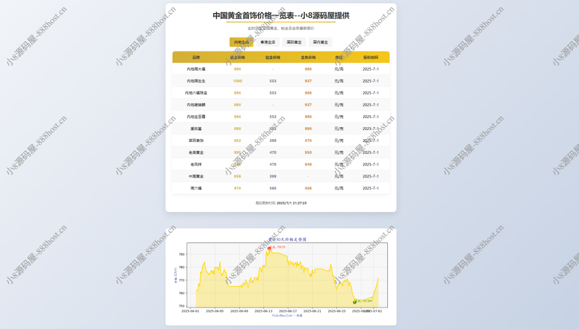Click the 报价时间 column header
This screenshot has height=329, width=579.
click(371, 57)
